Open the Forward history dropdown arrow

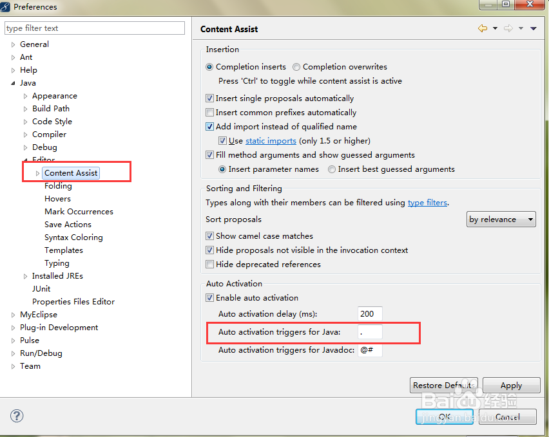tap(521, 28)
